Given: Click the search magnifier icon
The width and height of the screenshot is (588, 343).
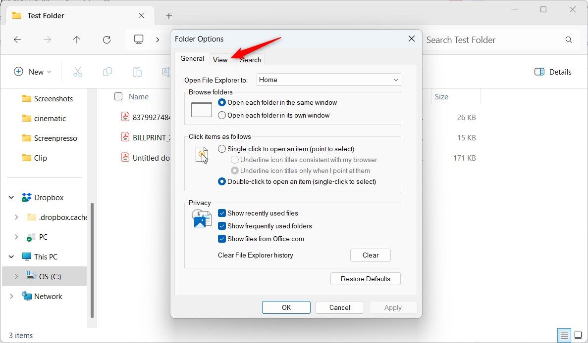Looking at the screenshot, I should click(x=569, y=40).
